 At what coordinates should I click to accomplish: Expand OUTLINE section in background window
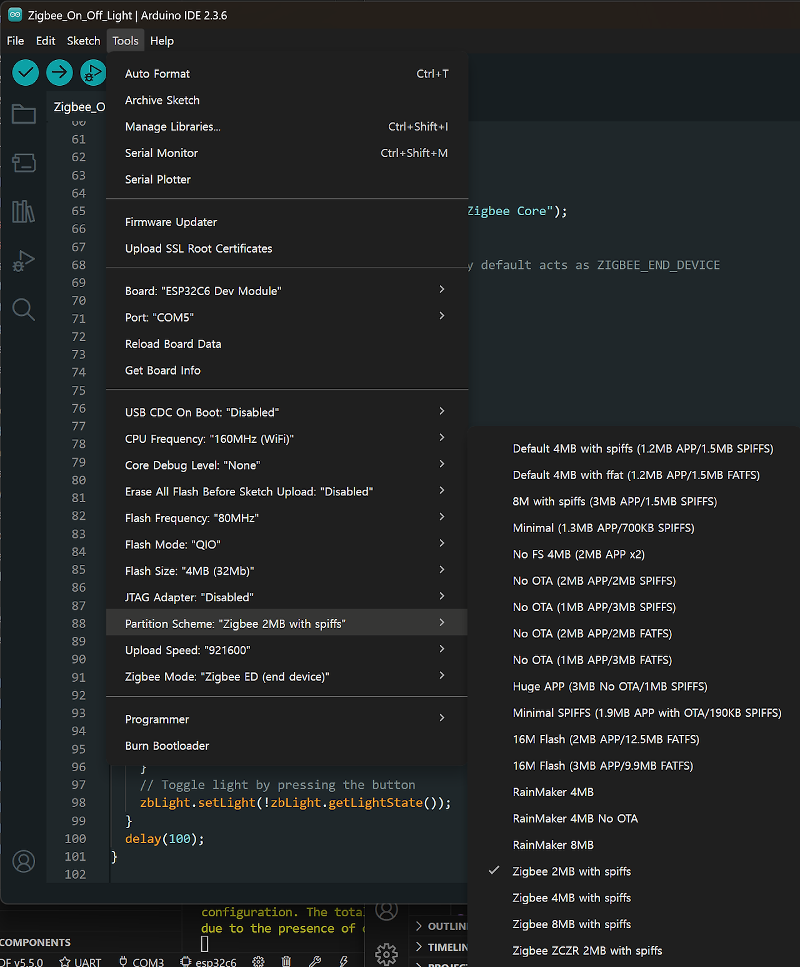tap(441, 926)
